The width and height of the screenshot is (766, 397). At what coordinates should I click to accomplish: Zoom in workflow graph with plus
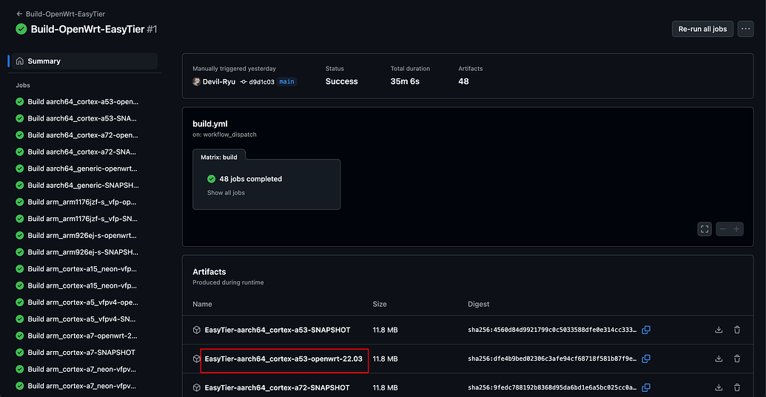pos(736,228)
